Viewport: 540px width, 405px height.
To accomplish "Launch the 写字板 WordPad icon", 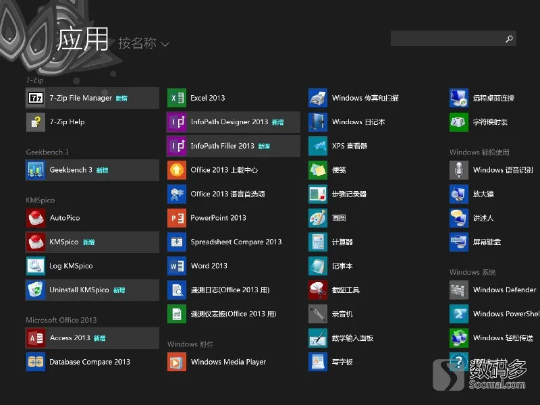I will pyautogui.click(x=318, y=362).
